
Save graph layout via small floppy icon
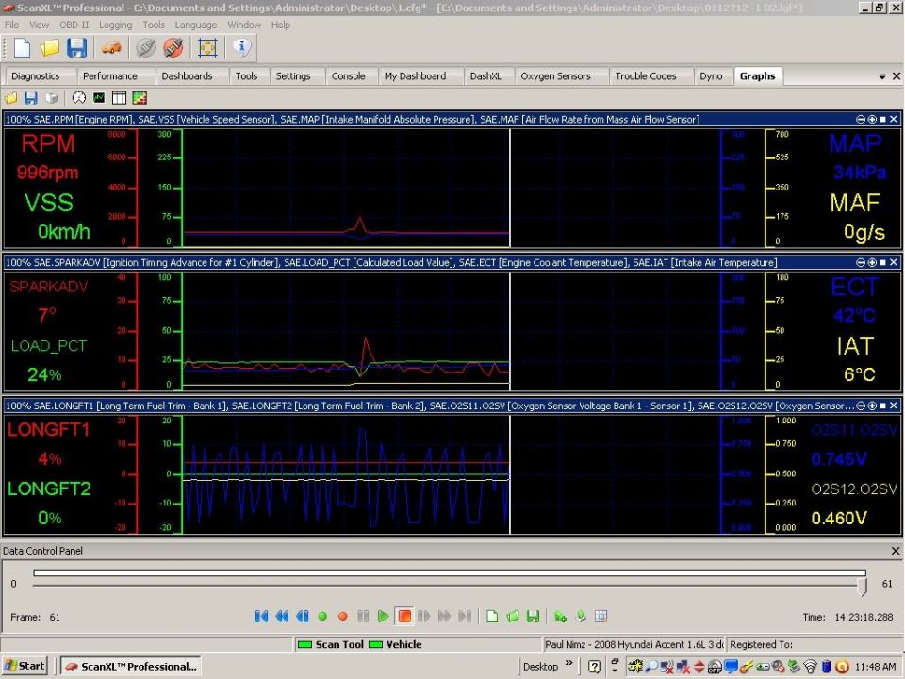click(x=30, y=98)
